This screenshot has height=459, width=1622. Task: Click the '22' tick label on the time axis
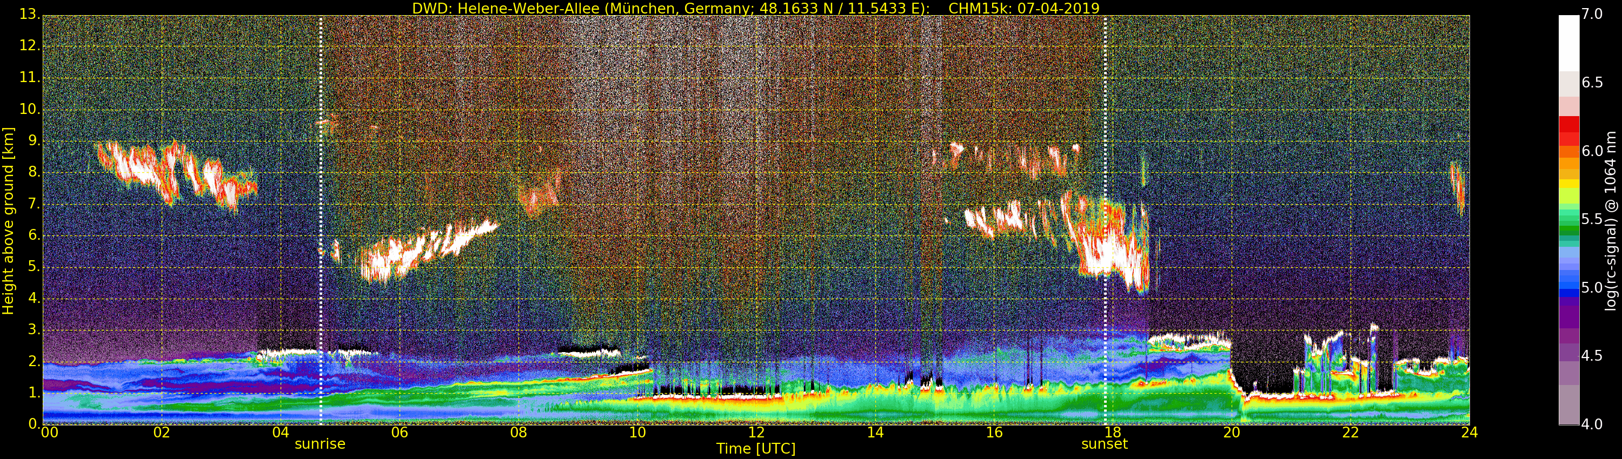point(1351,433)
